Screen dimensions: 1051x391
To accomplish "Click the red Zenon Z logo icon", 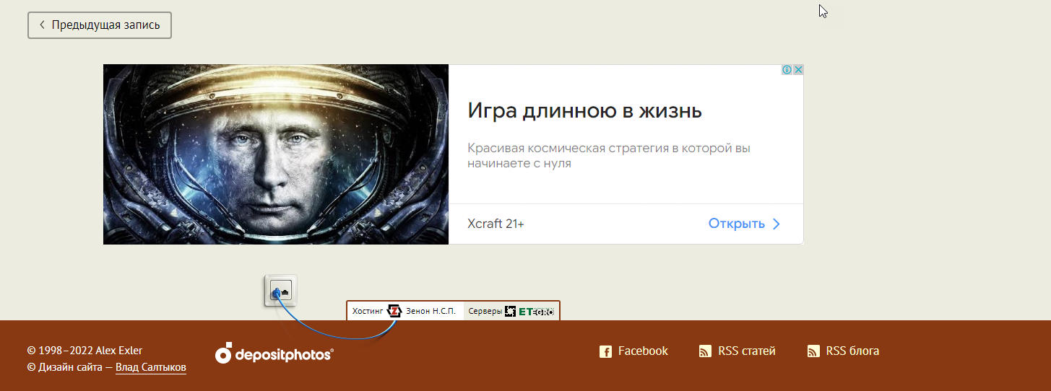I will [x=394, y=311].
